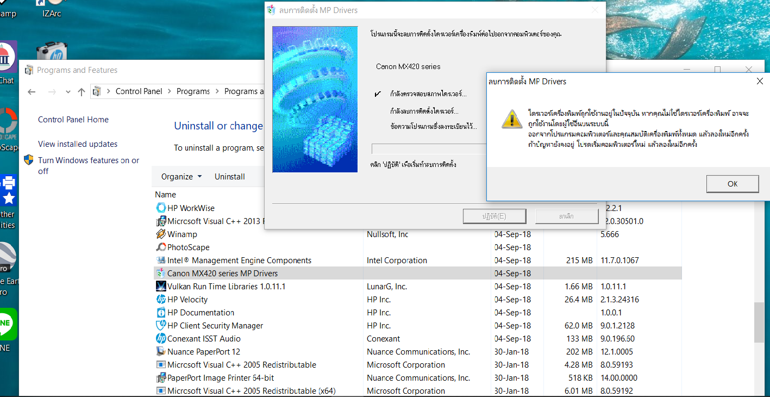The height and width of the screenshot is (397, 770).
Task: Click the uninstaller progress bar
Action: [429, 149]
